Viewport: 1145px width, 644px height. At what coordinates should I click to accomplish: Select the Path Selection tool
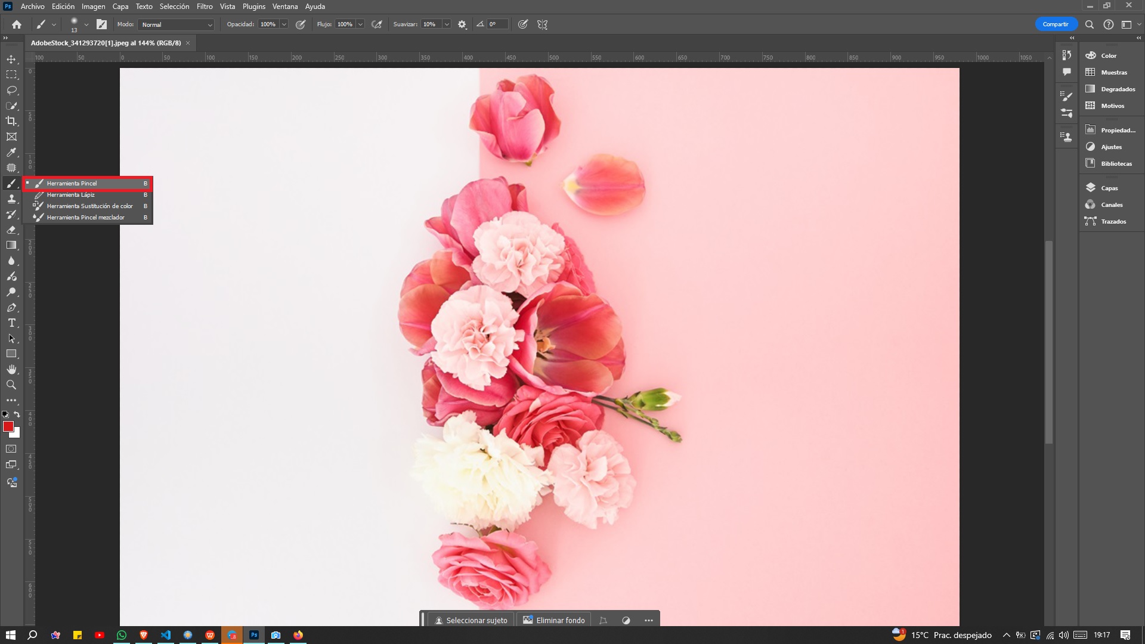tap(11, 339)
